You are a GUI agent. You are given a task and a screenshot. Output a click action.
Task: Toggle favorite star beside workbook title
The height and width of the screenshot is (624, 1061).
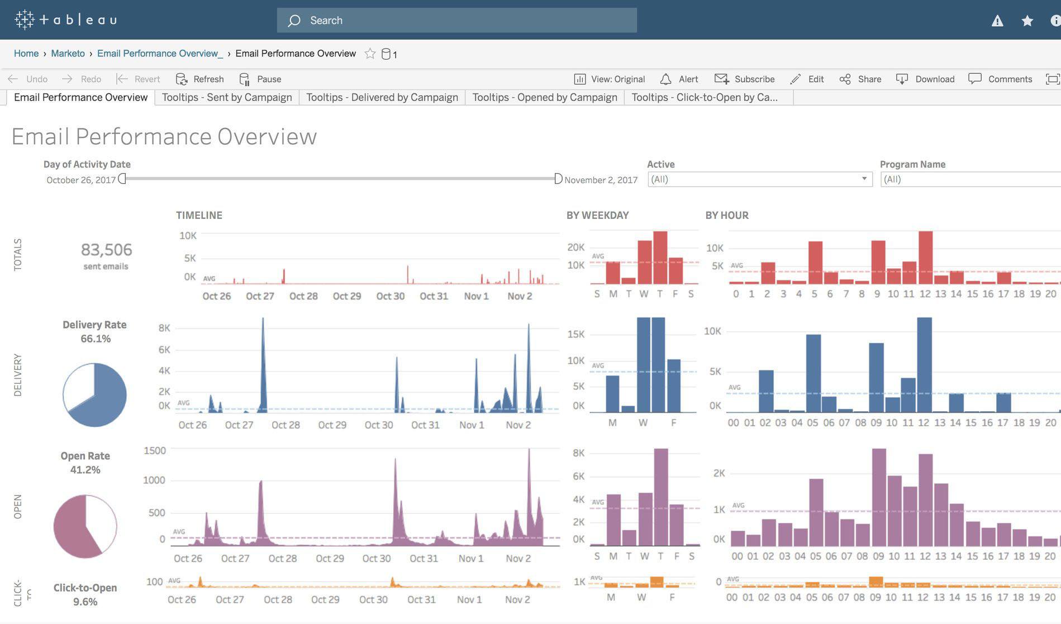click(x=369, y=54)
